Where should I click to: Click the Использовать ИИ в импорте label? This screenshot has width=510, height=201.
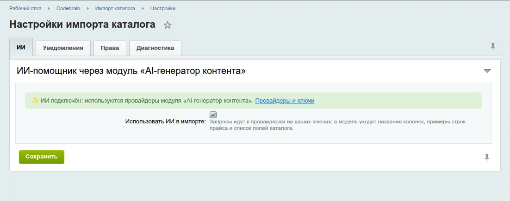coord(166,122)
